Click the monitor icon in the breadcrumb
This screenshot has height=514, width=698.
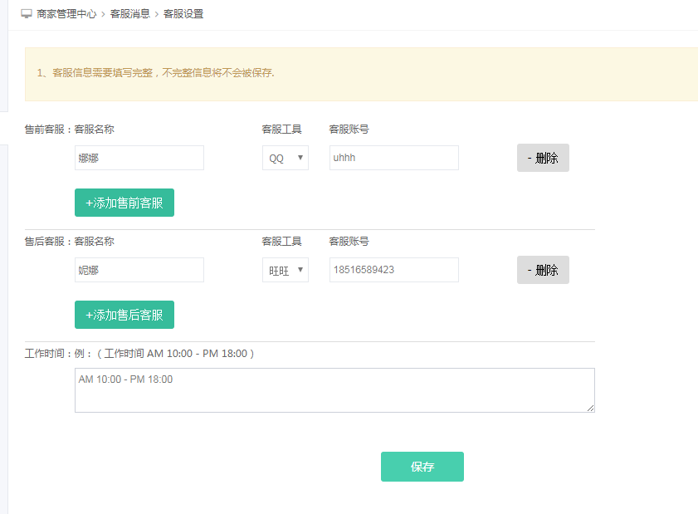tap(27, 14)
